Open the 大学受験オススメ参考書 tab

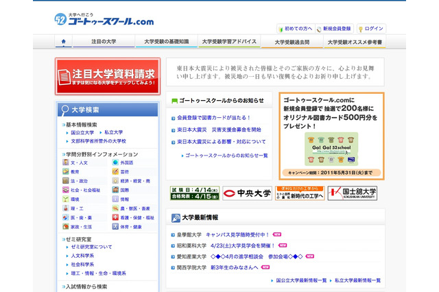tap(355, 42)
